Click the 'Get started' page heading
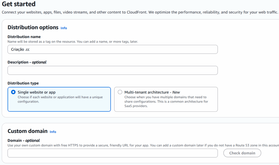The image size is (279, 165). click(x=19, y=4)
